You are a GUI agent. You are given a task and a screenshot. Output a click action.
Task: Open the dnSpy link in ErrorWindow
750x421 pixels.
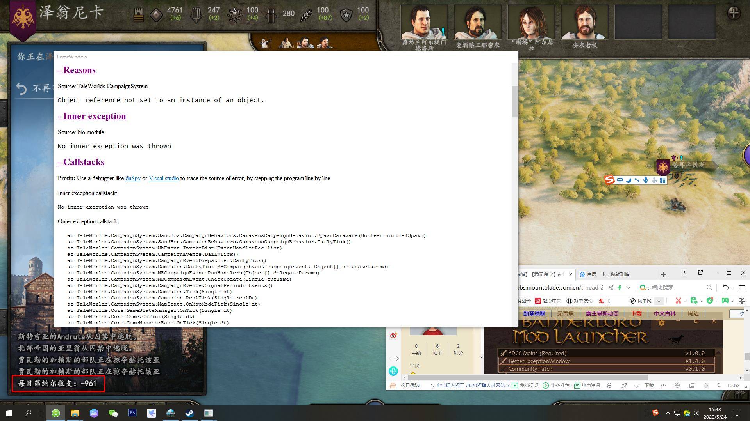tap(133, 178)
